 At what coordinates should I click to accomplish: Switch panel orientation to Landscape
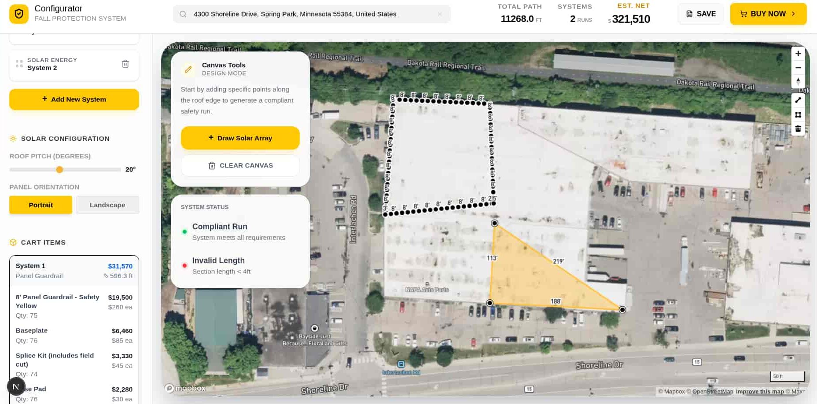click(x=107, y=205)
